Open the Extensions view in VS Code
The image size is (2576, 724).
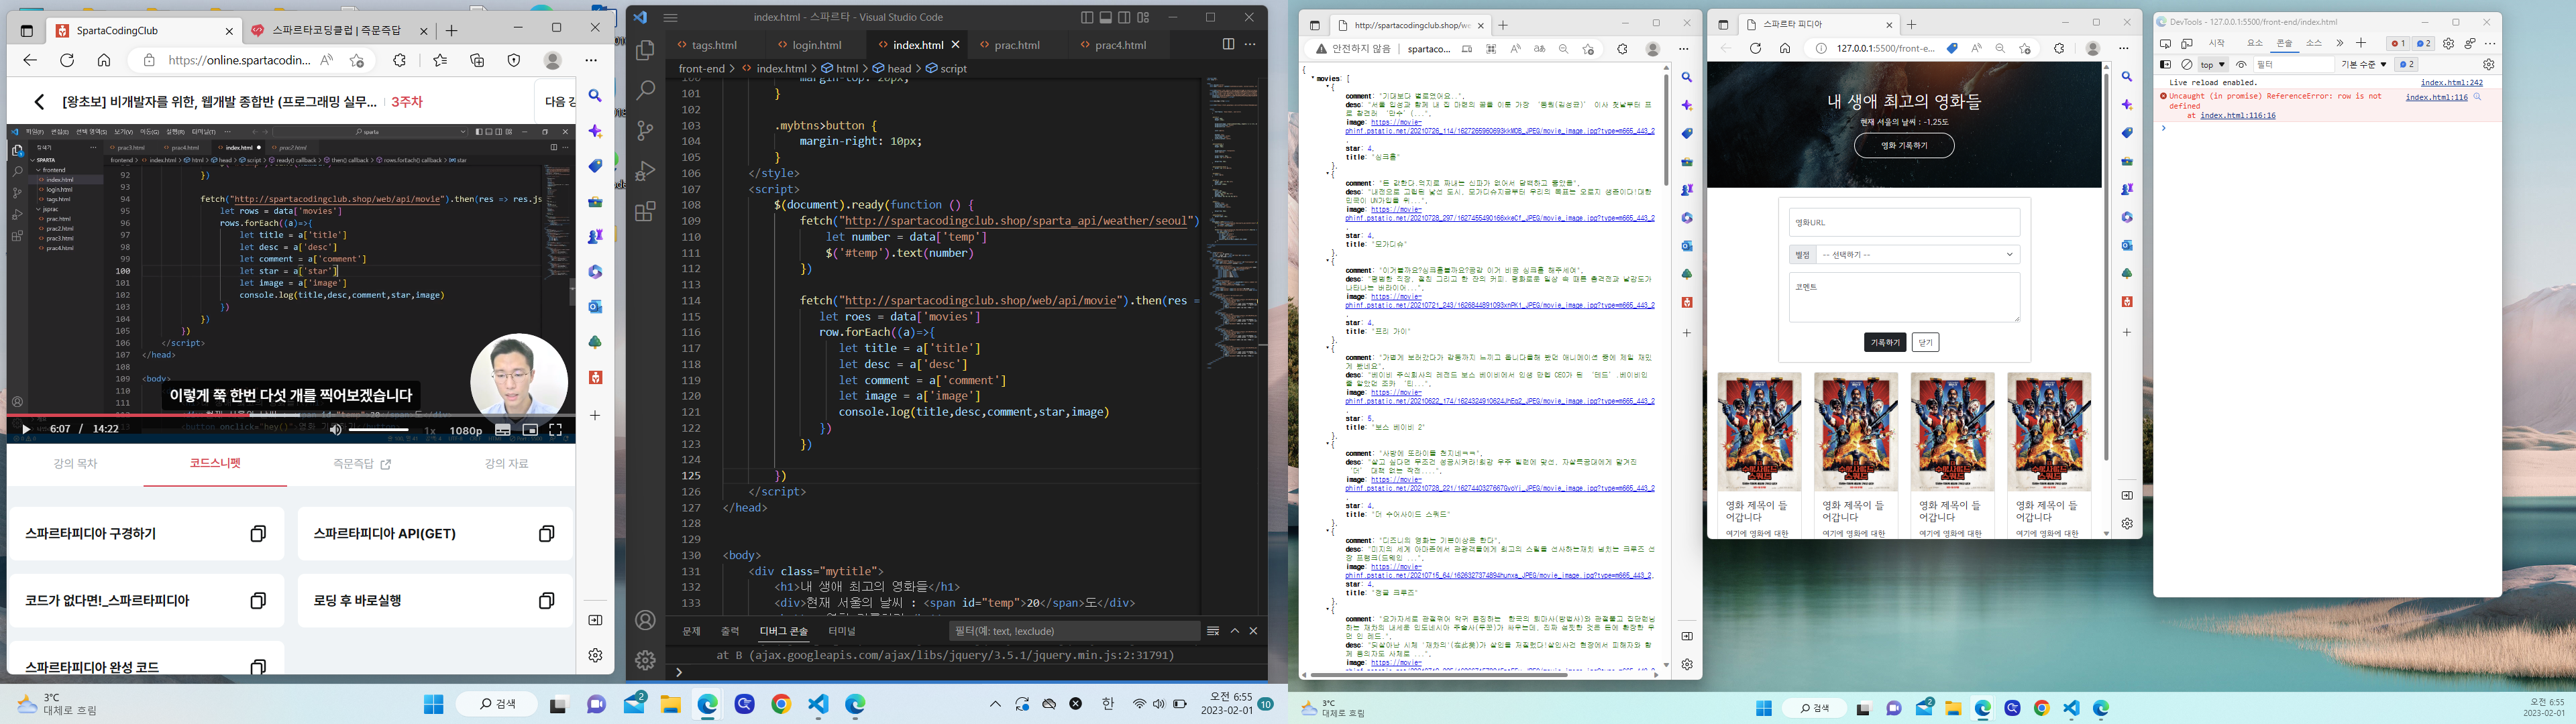645,211
